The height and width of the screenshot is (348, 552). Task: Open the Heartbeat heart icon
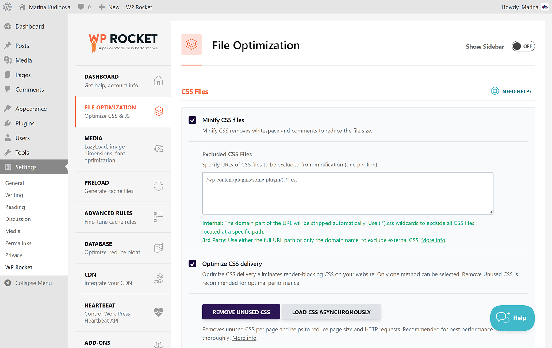[x=158, y=312]
